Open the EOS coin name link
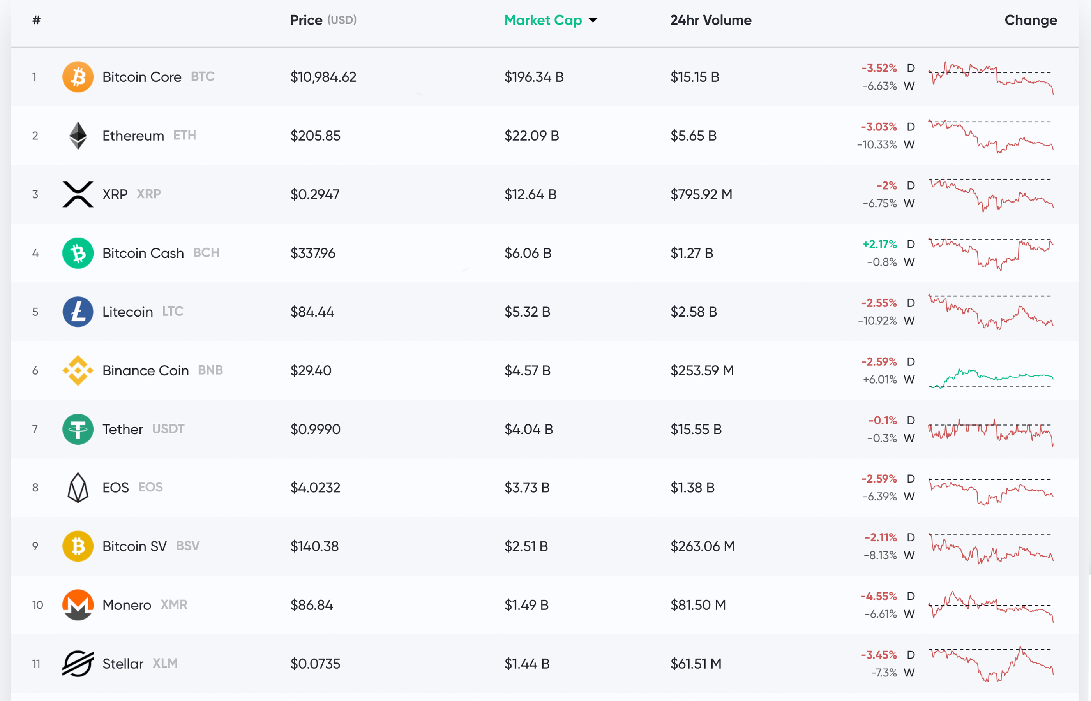This screenshot has width=1091, height=701. click(116, 488)
